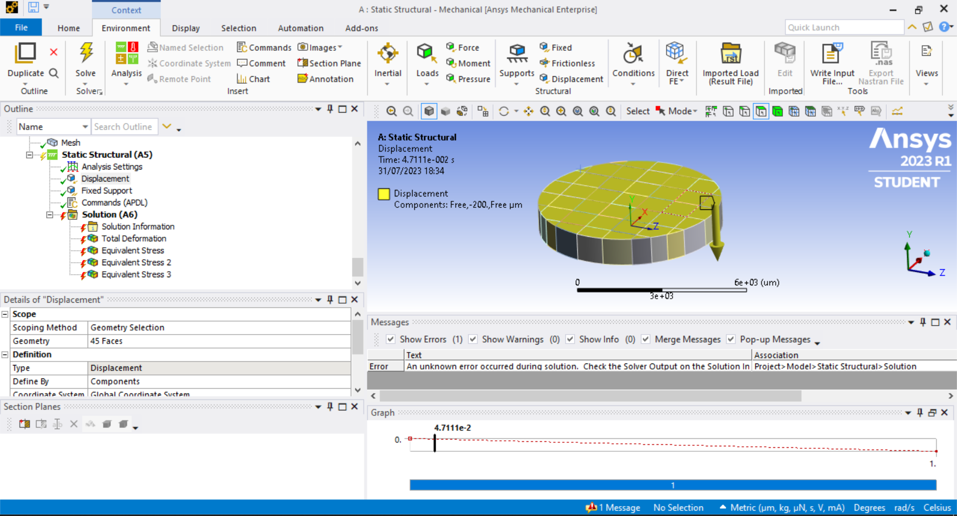Image resolution: width=957 pixels, height=516 pixels.
Task: Click the Annotation button
Action: [325, 79]
